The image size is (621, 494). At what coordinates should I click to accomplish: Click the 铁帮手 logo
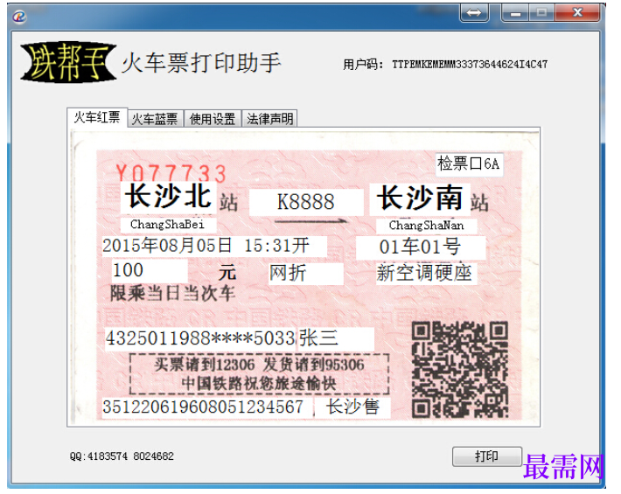pyautogui.click(x=68, y=62)
